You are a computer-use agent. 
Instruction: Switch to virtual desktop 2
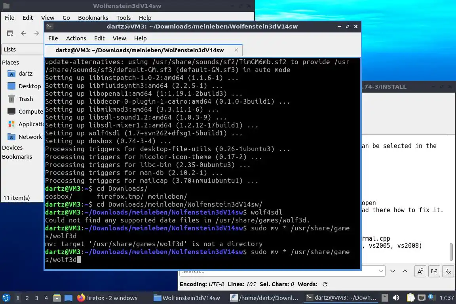pos(27,298)
